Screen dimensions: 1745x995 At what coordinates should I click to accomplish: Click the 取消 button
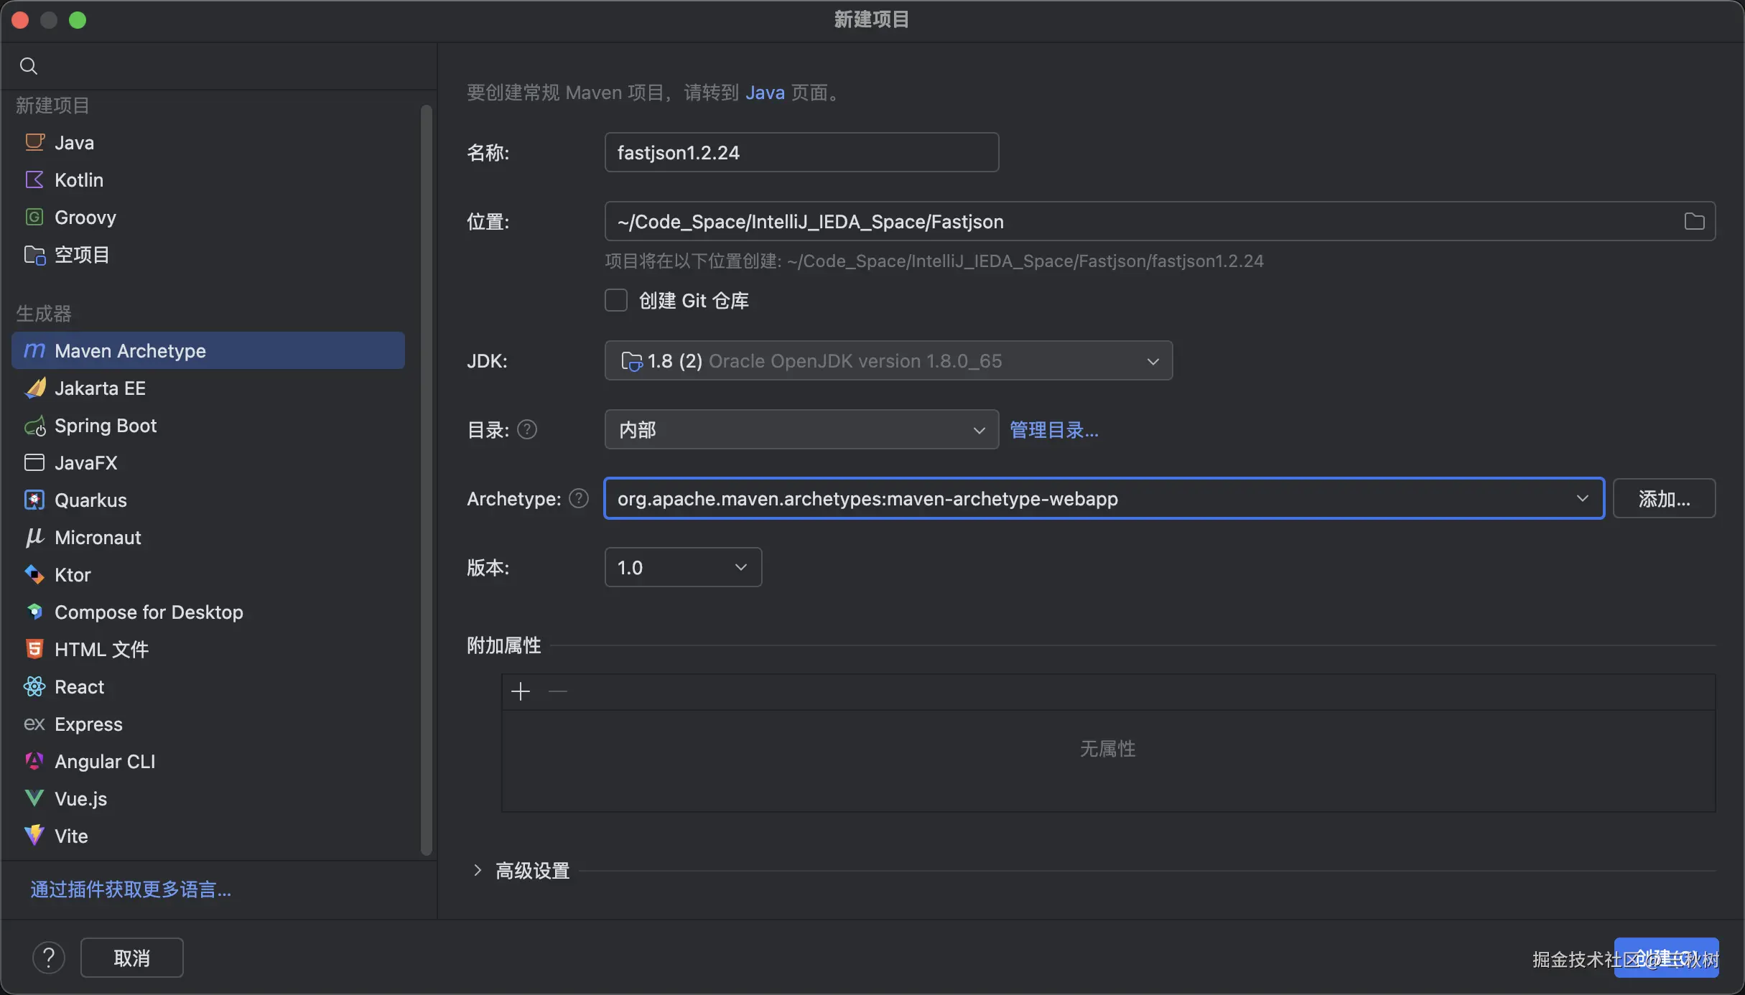coord(132,958)
